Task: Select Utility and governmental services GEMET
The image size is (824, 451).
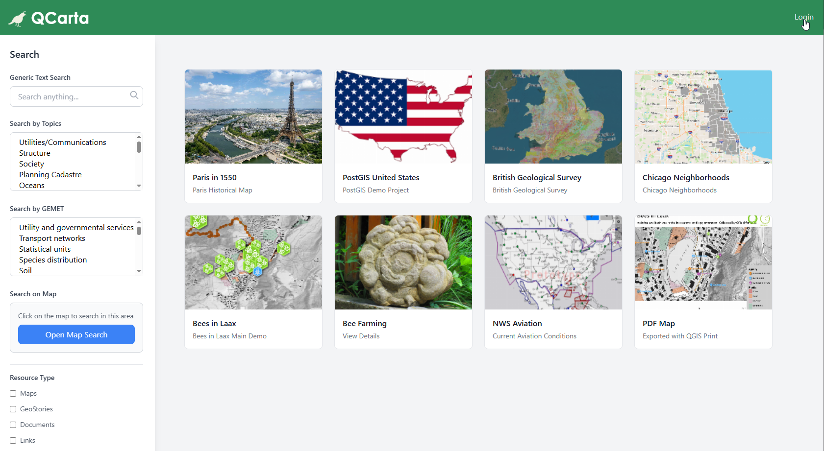Action: point(76,227)
